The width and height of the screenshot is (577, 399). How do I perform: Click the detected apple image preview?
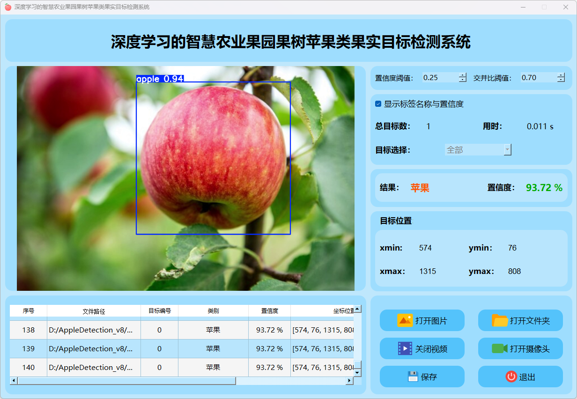(x=185, y=178)
